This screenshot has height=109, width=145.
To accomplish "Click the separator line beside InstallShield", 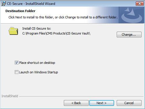I will point(81,96).
